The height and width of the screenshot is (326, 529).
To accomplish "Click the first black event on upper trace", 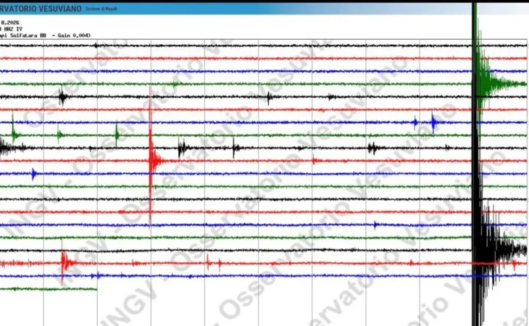I will coord(63,96).
